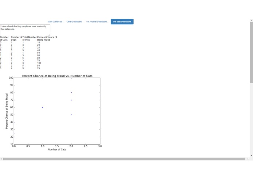Viewport: 253px width, 179px height.
Task: Click the Number of Dogs column header
Action: point(16,38)
